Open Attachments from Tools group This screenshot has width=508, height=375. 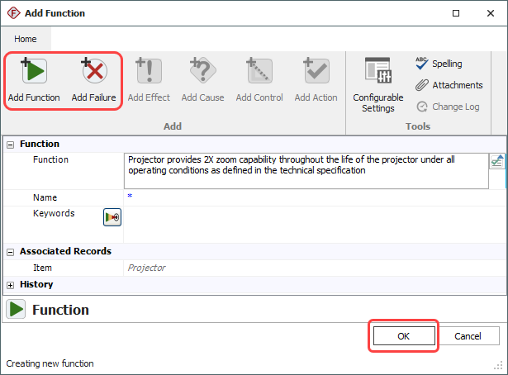pos(449,85)
